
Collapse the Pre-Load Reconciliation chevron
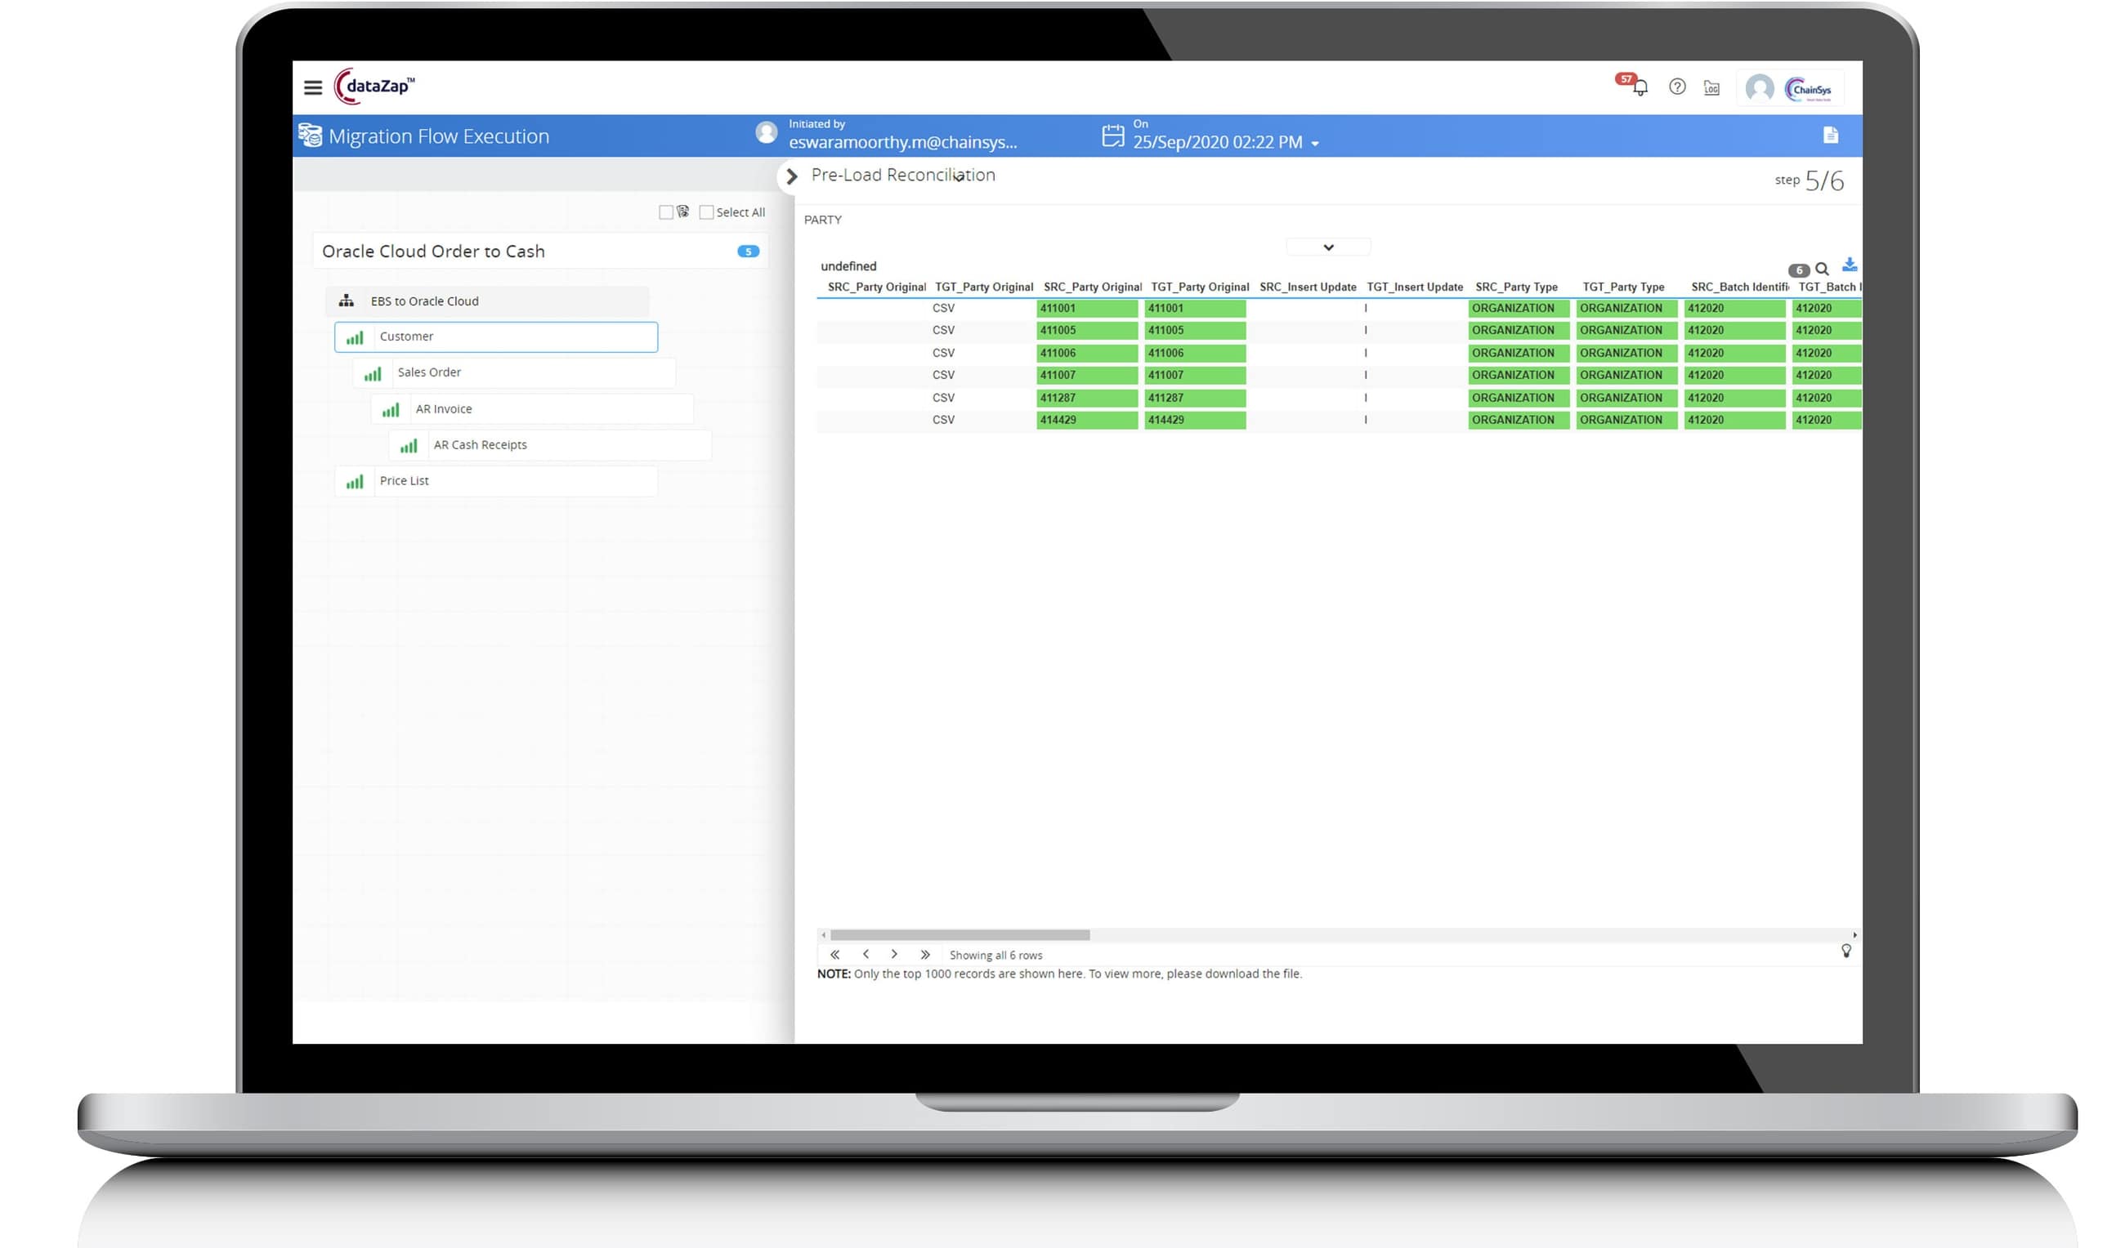click(791, 177)
